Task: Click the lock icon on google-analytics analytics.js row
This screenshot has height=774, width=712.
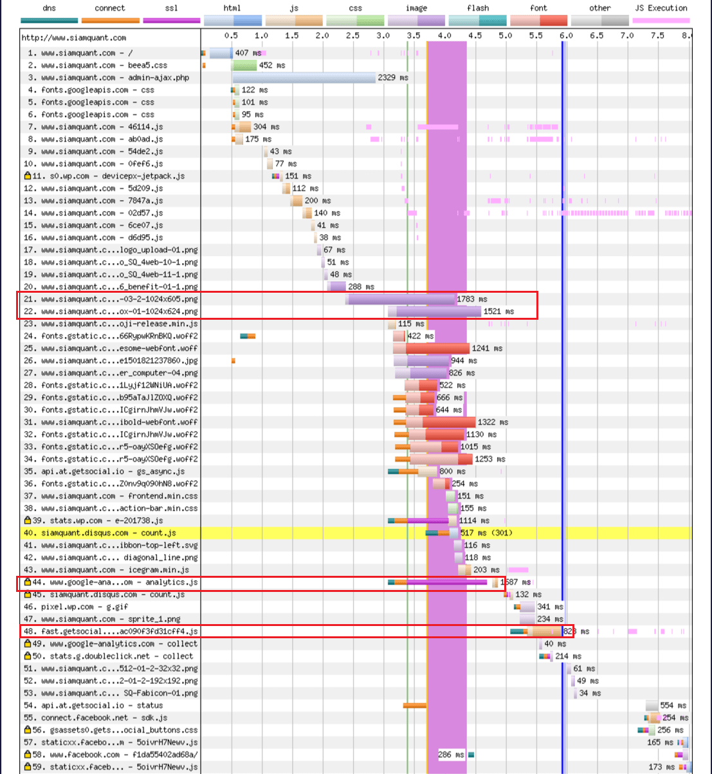Action: click(28, 582)
